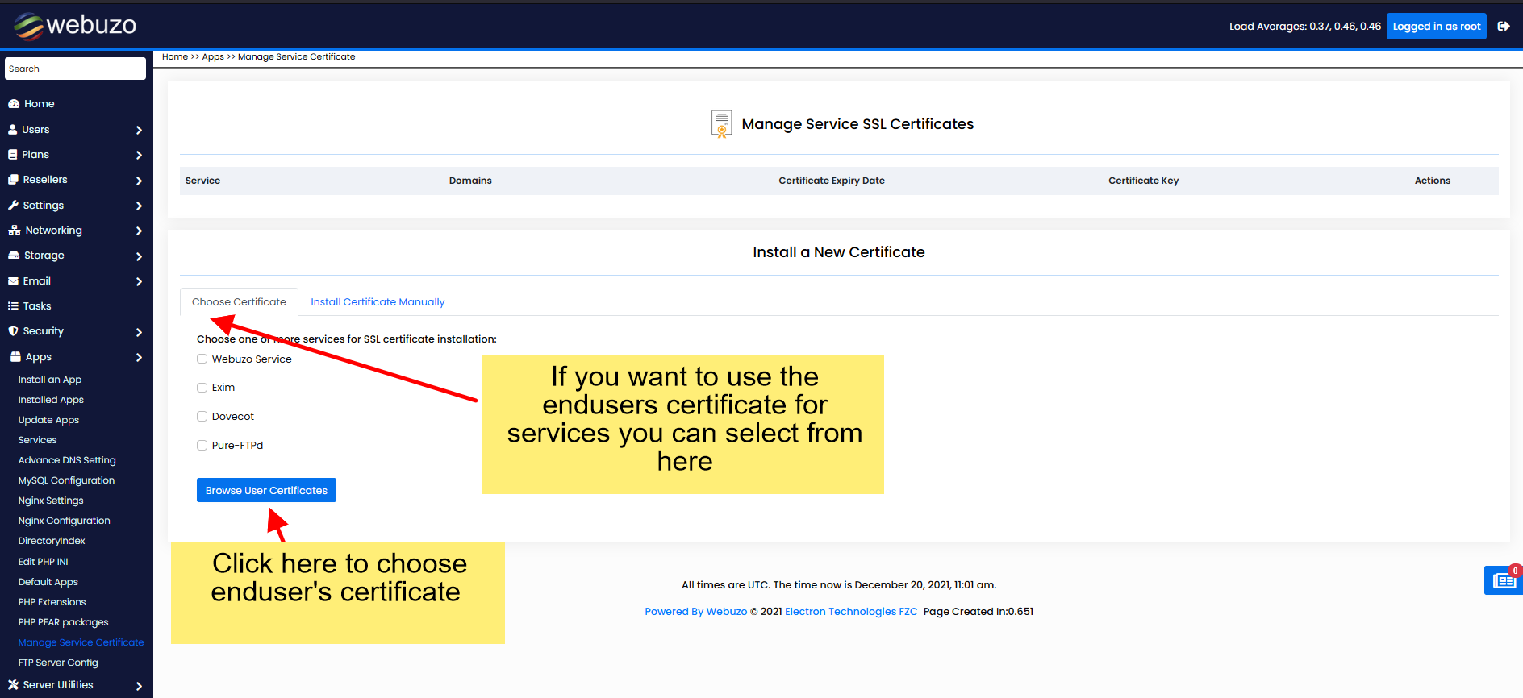Expand the Settings menu chevron

tap(139, 206)
